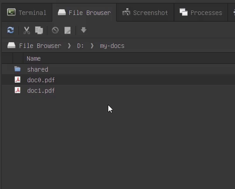The image size is (235, 189).
Task: Sort by the Name column header
Action: pyautogui.click(x=34, y=58)
